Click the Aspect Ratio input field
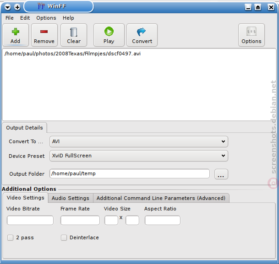The height and width of the screenshot is (264, 279). pyautogui.click(x=163, y=220)
